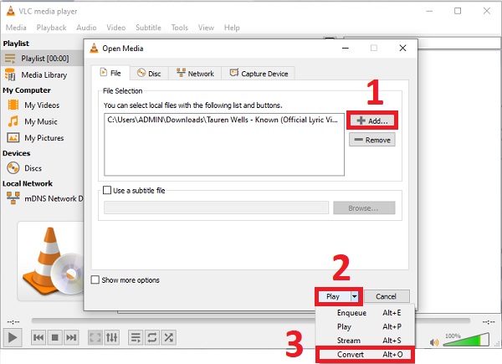Click the disabled Browse... button
Image resolution: width=502 pixels, height=364 pixels.
click(x=364, y=208)
